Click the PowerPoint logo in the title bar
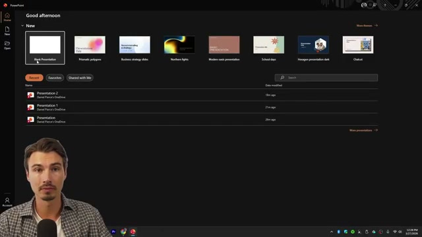 (5, 5)
